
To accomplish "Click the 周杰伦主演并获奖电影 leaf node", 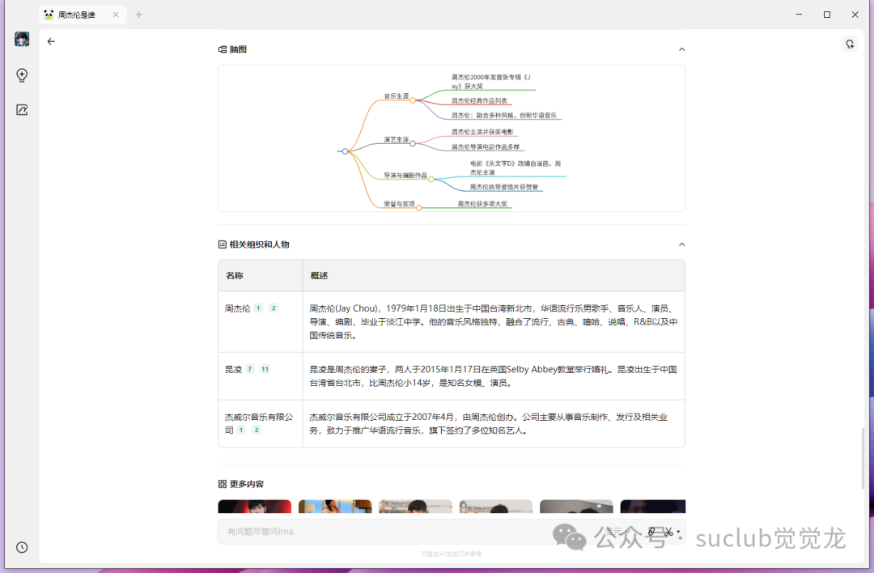I will [482, 132].
